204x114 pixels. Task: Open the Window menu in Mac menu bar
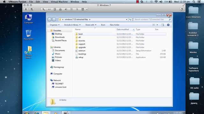(75, 2)
